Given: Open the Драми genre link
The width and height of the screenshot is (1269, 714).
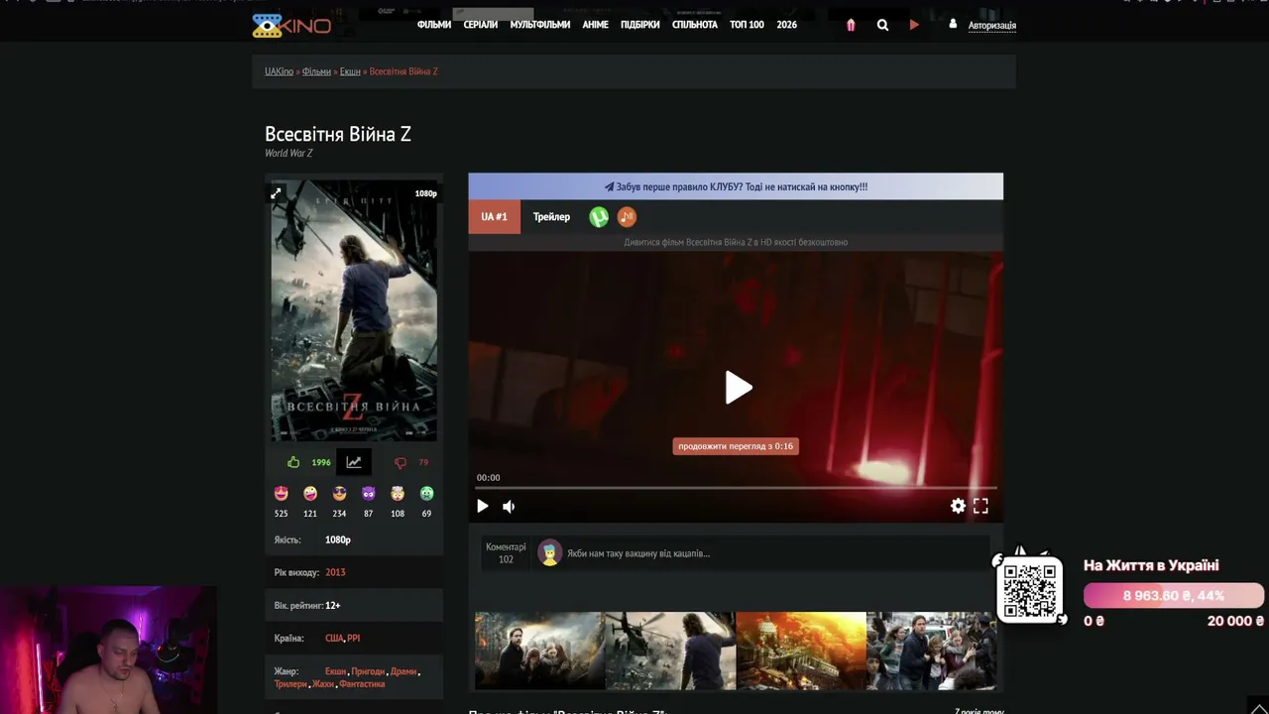Looking at the screenshot, I should pyautogui.click(x=404, y=671).
